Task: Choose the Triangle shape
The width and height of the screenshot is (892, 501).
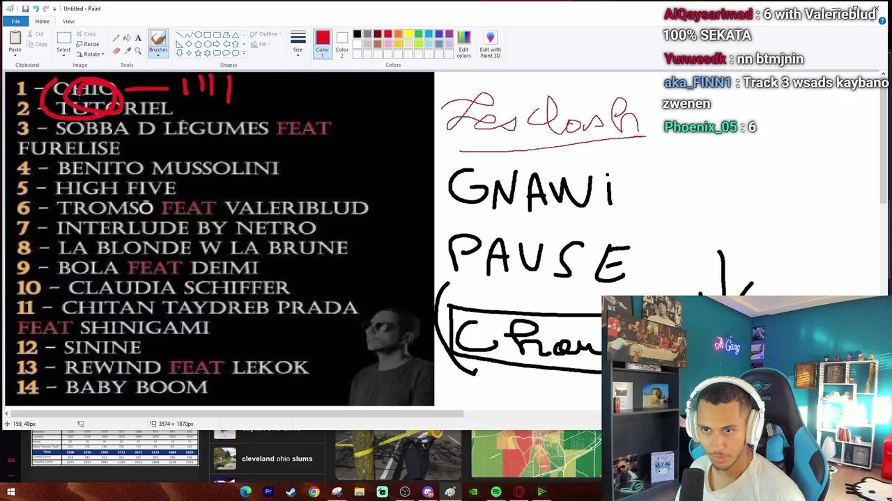Action: pos(236,34)
